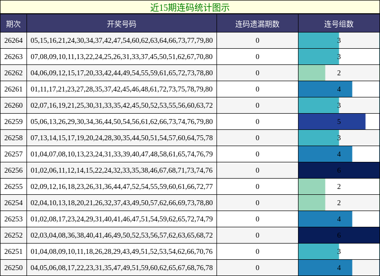This screenshot has width=380, height=276.
Task: Click the missed-count 0 for period 26264
Action: [257, 40]
